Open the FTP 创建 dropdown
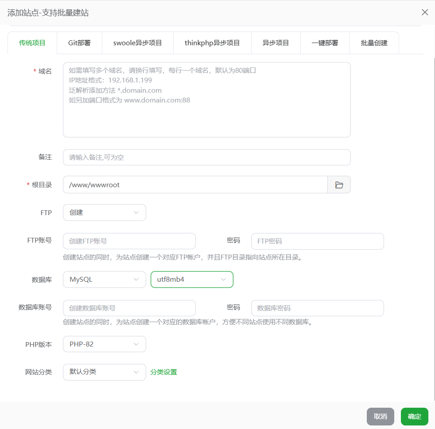Image resolution: width=435 pixels, height=429 pixels. tap(104, 213)
